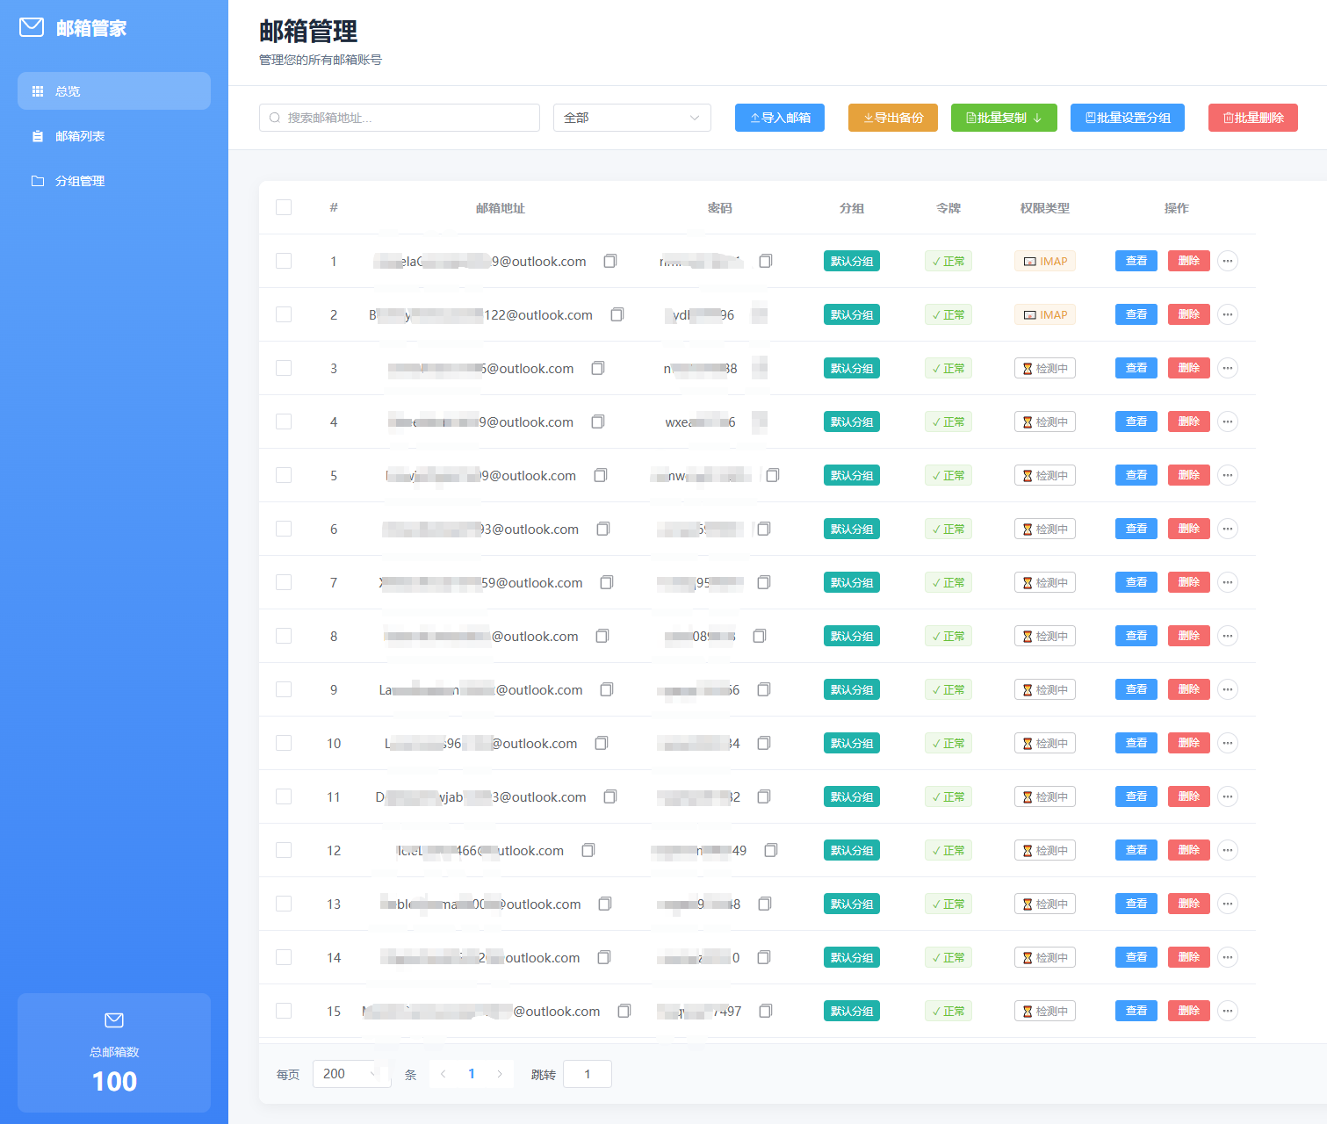1327x1124 pixels.
Task: Click 默认分组 tag in row 13
Action: click(x=852, y=904)
